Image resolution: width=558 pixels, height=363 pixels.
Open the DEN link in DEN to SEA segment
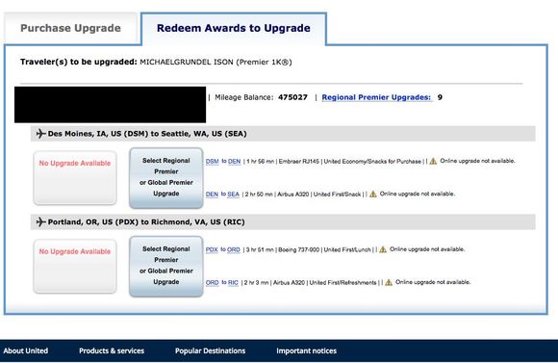pos(212,194)
